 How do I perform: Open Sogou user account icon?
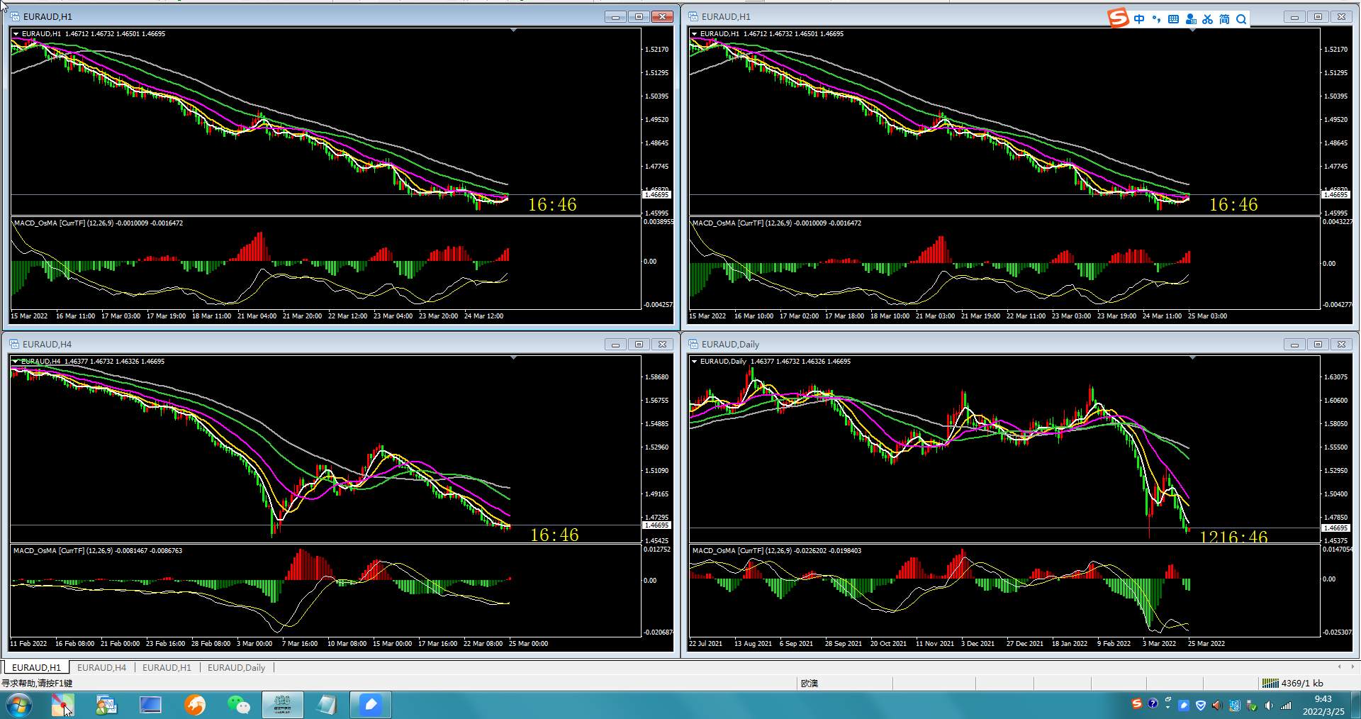click(x=1190, y=19)
